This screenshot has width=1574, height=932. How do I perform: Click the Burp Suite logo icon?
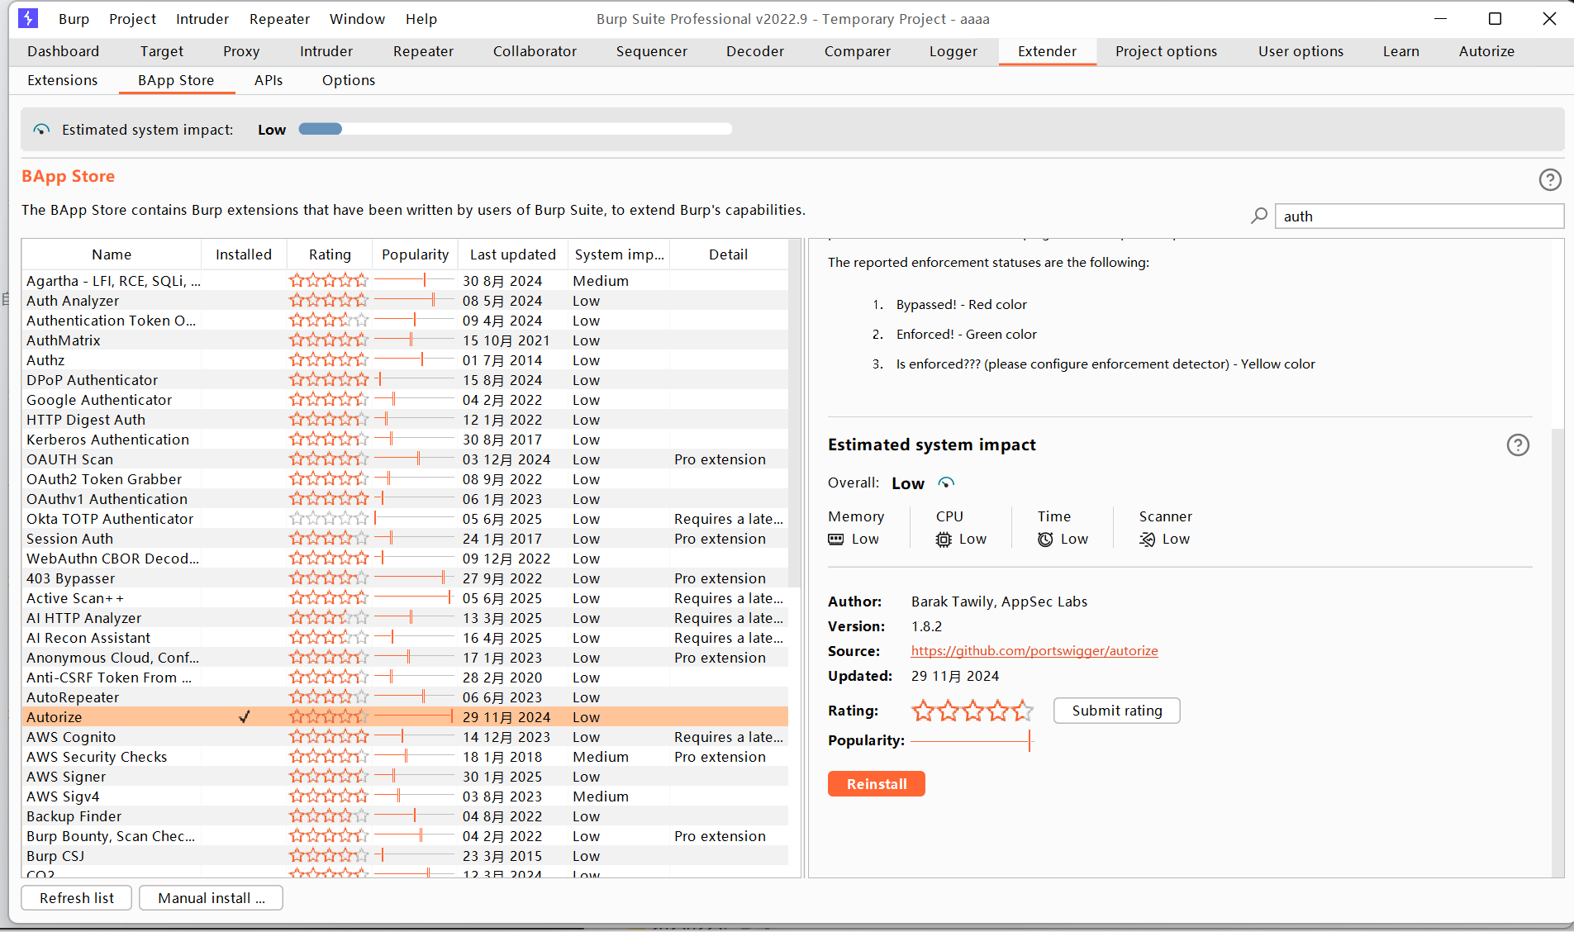[x=28, y=18]
